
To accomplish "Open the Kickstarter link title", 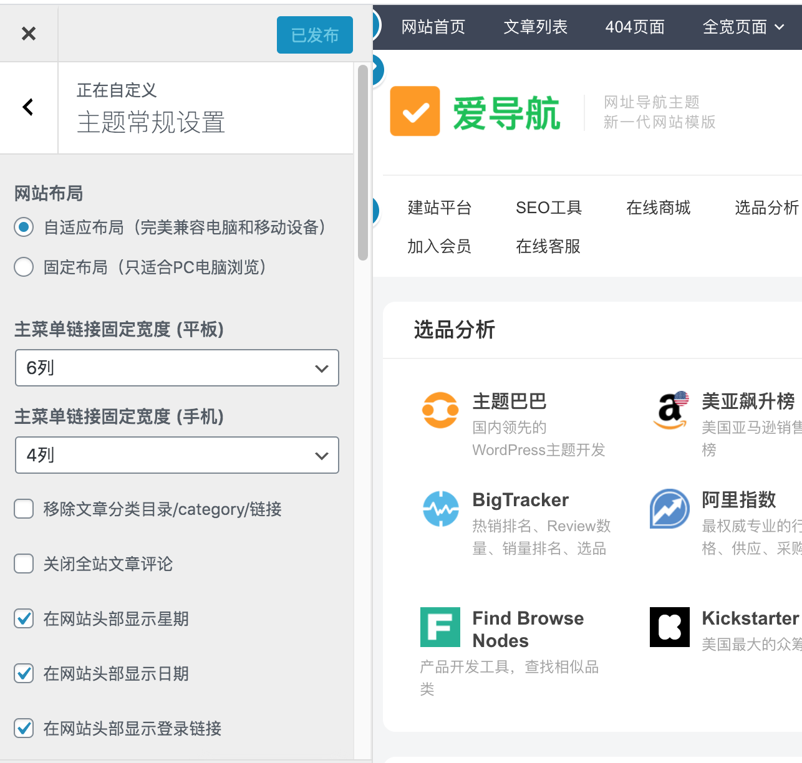I will [x=750, y=618].
